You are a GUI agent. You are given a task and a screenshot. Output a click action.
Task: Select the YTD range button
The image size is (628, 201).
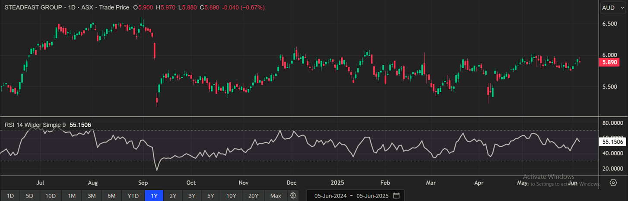coord(133,196)
